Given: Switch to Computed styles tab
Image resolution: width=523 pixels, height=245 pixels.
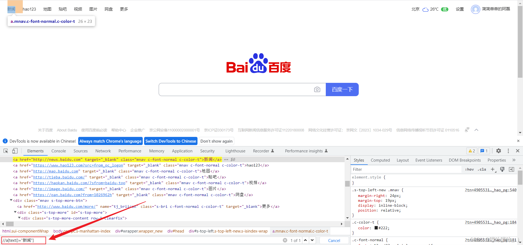Looking at the screenshot, I should (380, 160).
